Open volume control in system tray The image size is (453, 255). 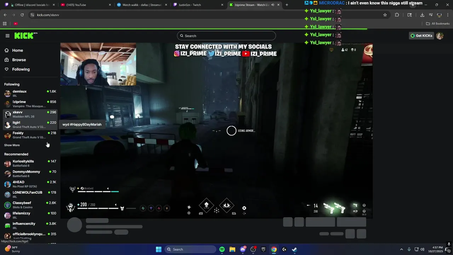pos(422,249)
